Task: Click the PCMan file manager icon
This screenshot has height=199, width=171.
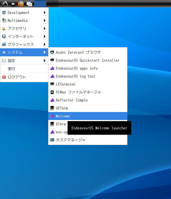Action: (x=52, y=92)
